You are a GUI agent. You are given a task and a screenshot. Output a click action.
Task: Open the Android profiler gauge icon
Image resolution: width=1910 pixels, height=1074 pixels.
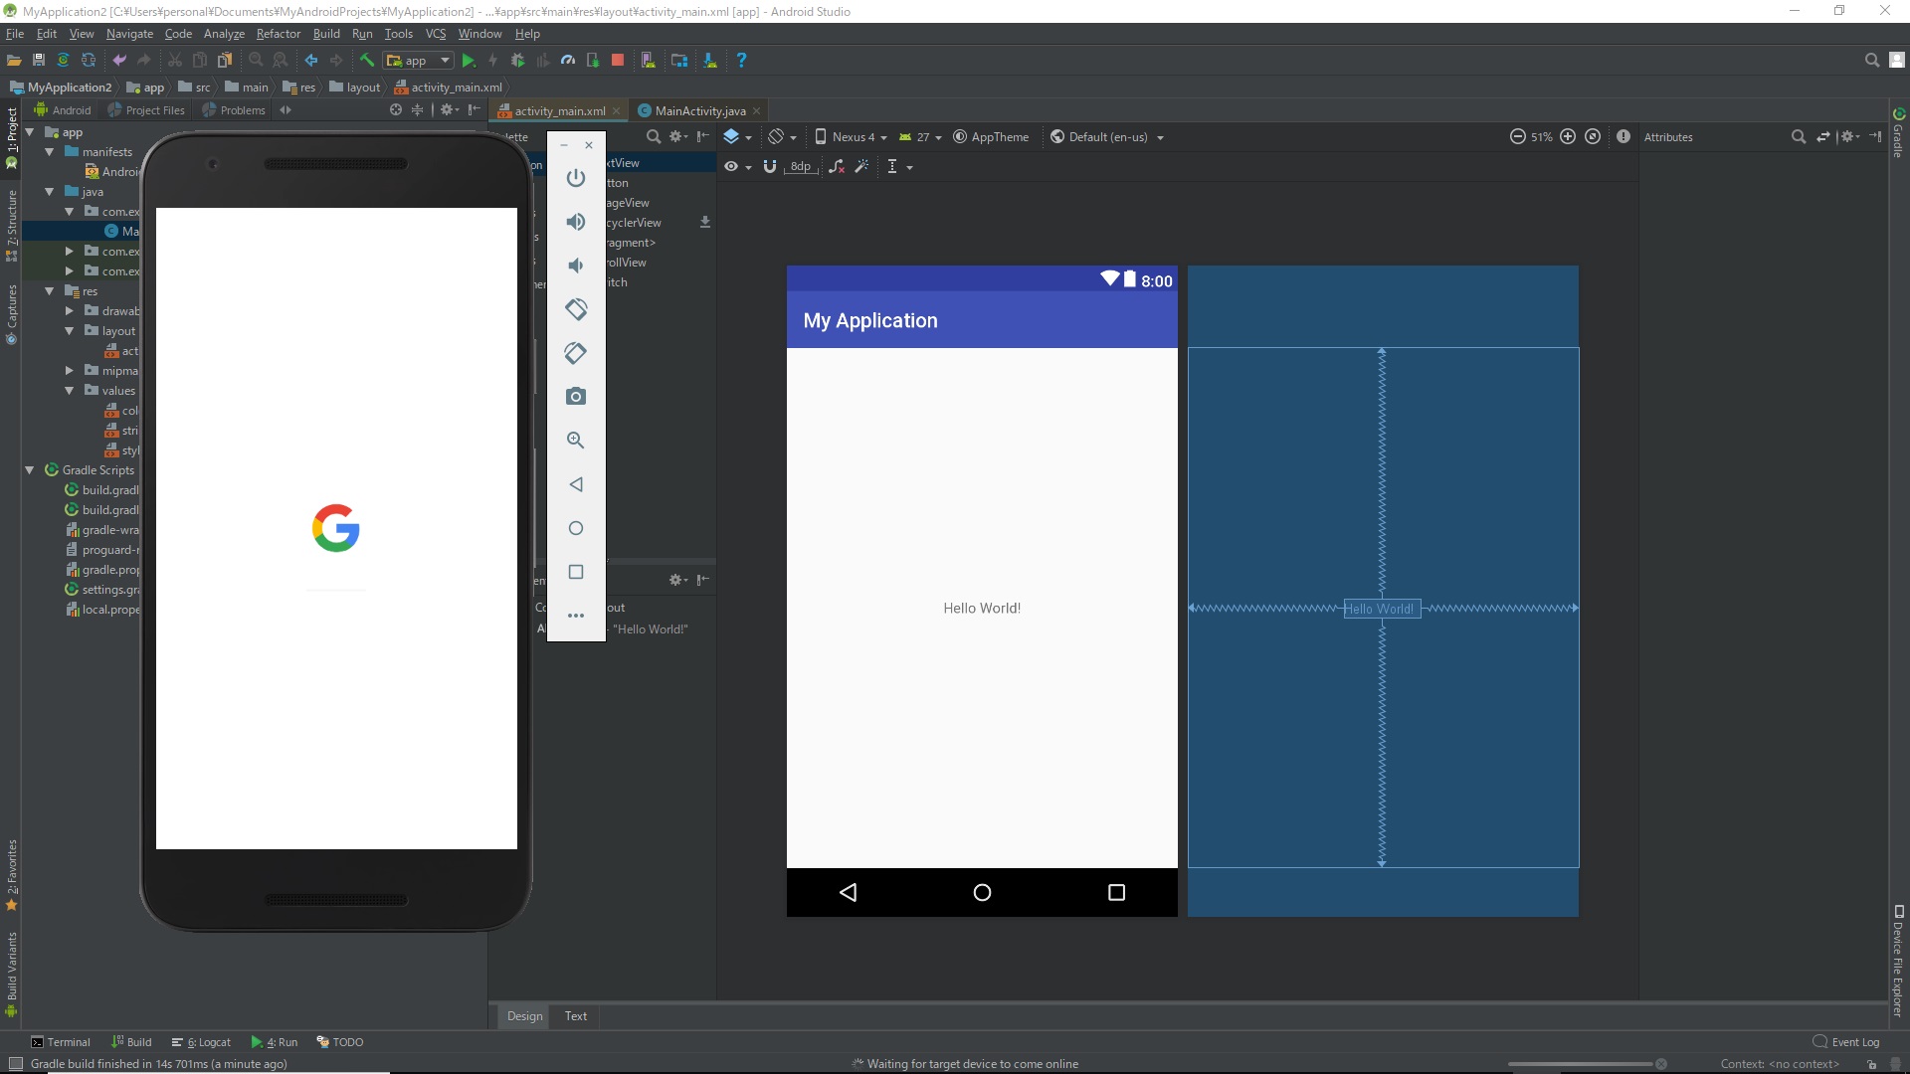567,61
